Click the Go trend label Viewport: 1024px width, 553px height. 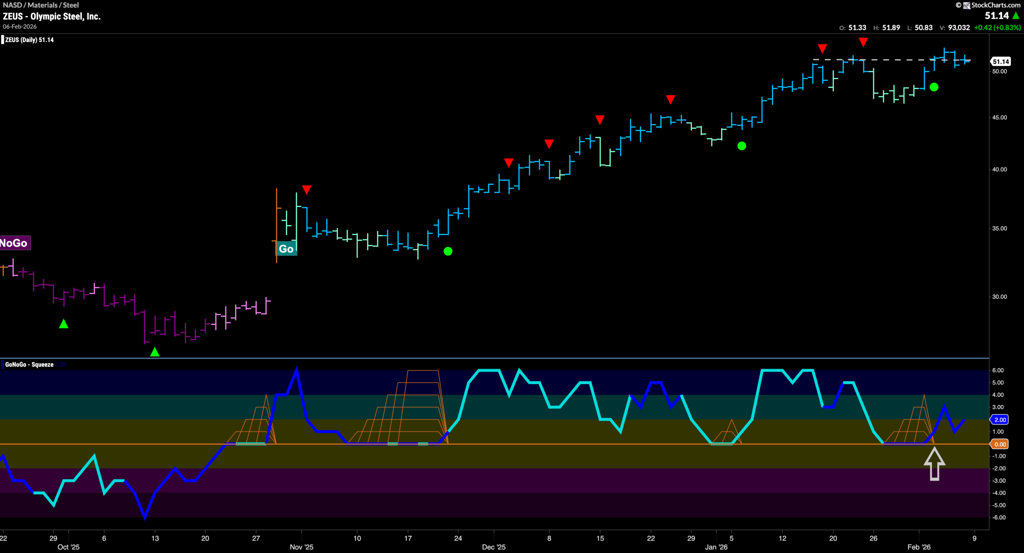pos(286,249)
